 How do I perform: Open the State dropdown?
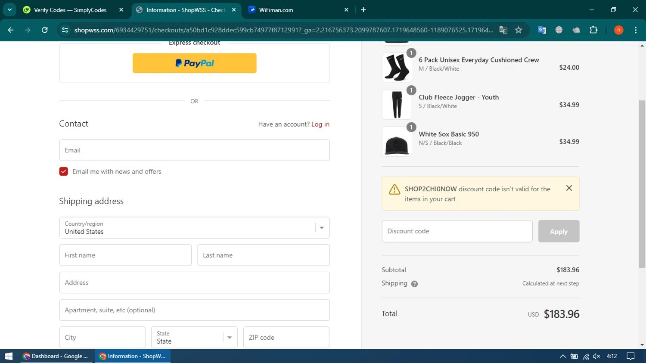[194, 338]
